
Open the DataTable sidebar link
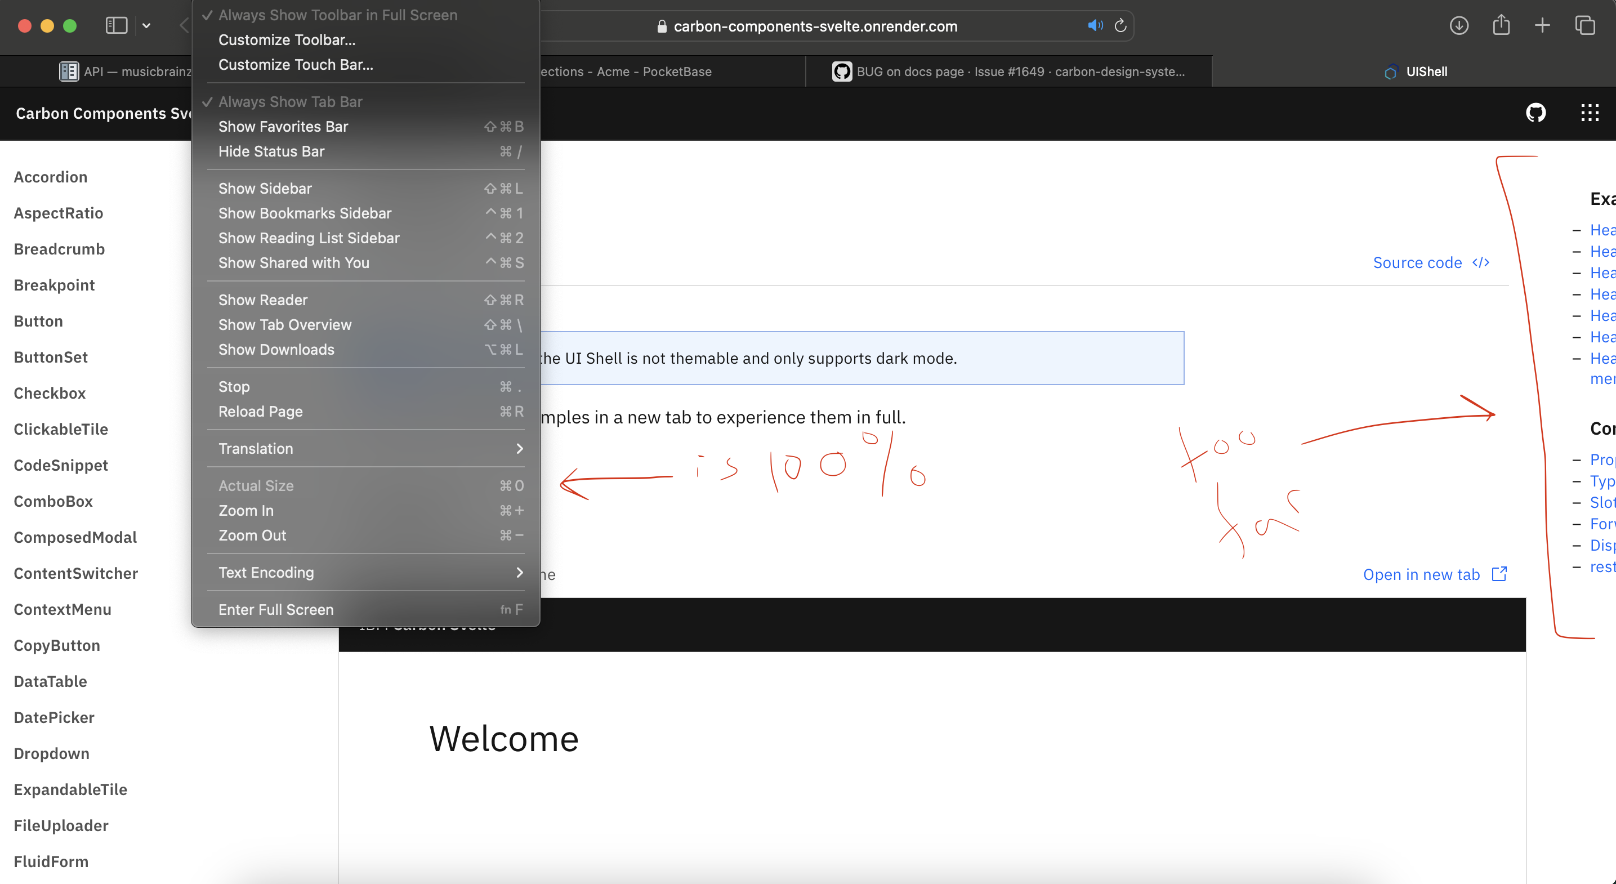click(x=51, y=681)
